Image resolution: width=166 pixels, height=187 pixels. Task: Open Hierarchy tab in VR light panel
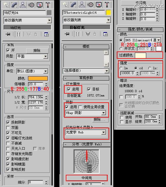(x=23, y=5)
